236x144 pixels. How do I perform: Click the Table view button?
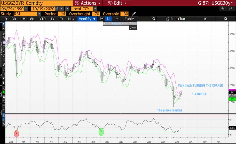click(129, 19)
